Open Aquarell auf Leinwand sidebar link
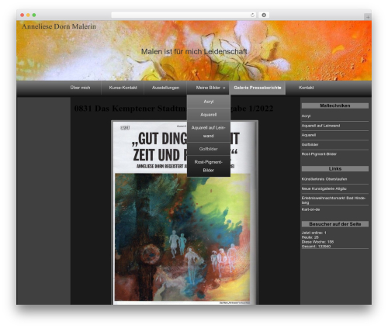The height and width of the screenshot is (328, 388). [x=320, y=126]
